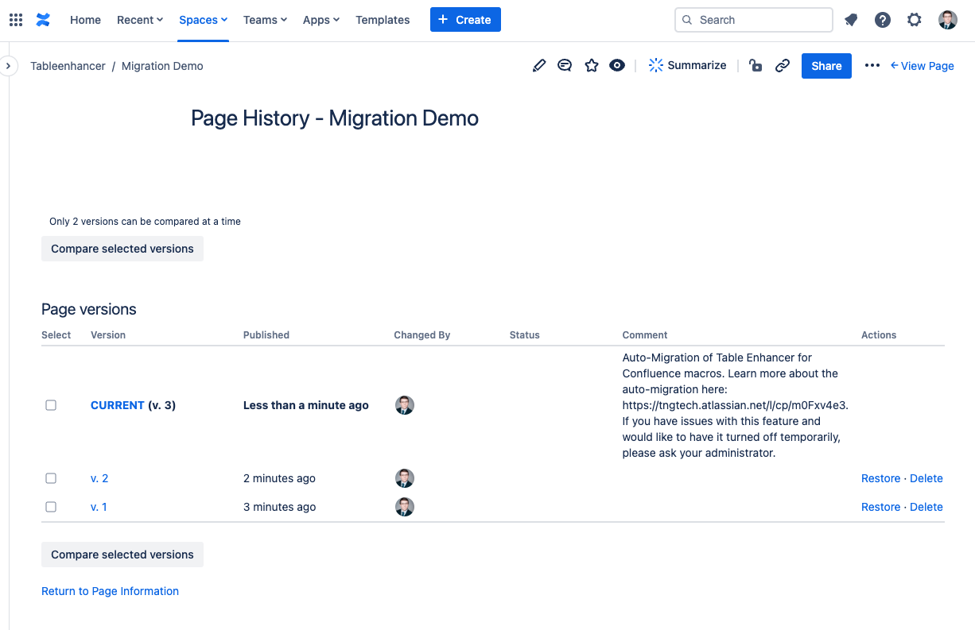975x630 pixels.
Task: Open the comments speech bubble icon
Action: 565,66
